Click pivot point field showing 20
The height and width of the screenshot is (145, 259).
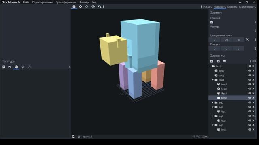coord(226,40)
